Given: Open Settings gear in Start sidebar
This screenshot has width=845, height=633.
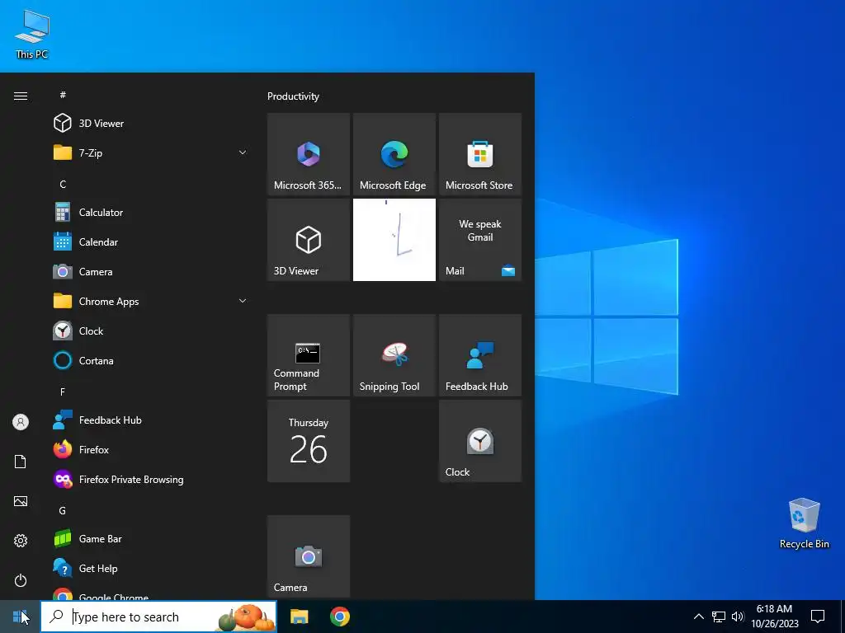Looking at the screenshot, I should (x=21, y=541).
